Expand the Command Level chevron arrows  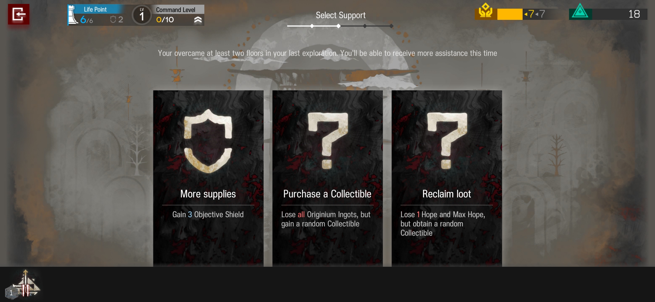pos(198,20)
